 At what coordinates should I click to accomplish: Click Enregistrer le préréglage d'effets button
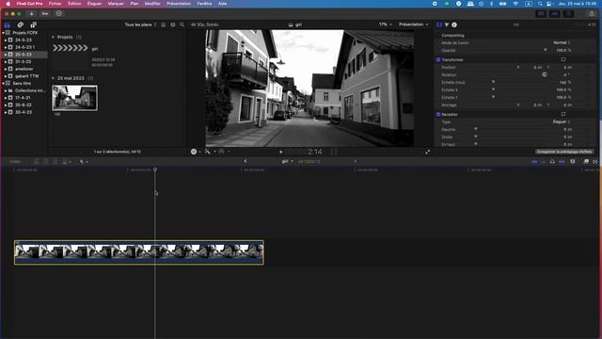564,152
